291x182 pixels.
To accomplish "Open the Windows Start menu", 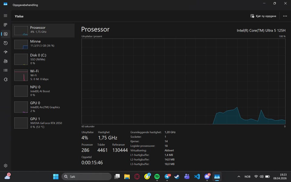I will 56,177.
